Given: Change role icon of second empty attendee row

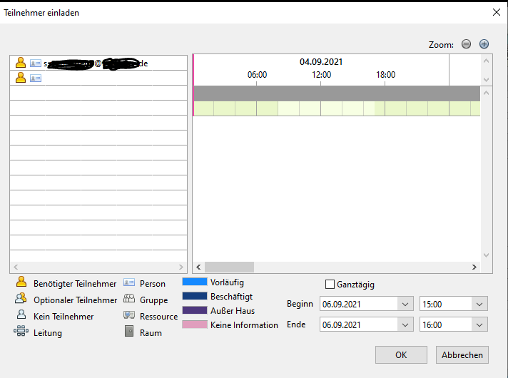Looking at the screenshot, I should coord(21,78).
